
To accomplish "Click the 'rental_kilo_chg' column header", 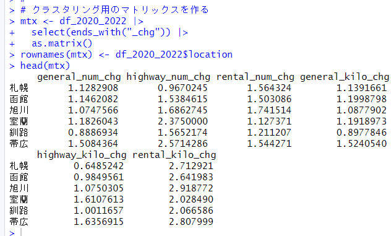I will coord(174,155).
